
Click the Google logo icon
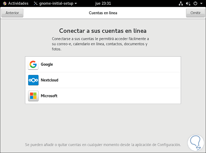point(33,64)
